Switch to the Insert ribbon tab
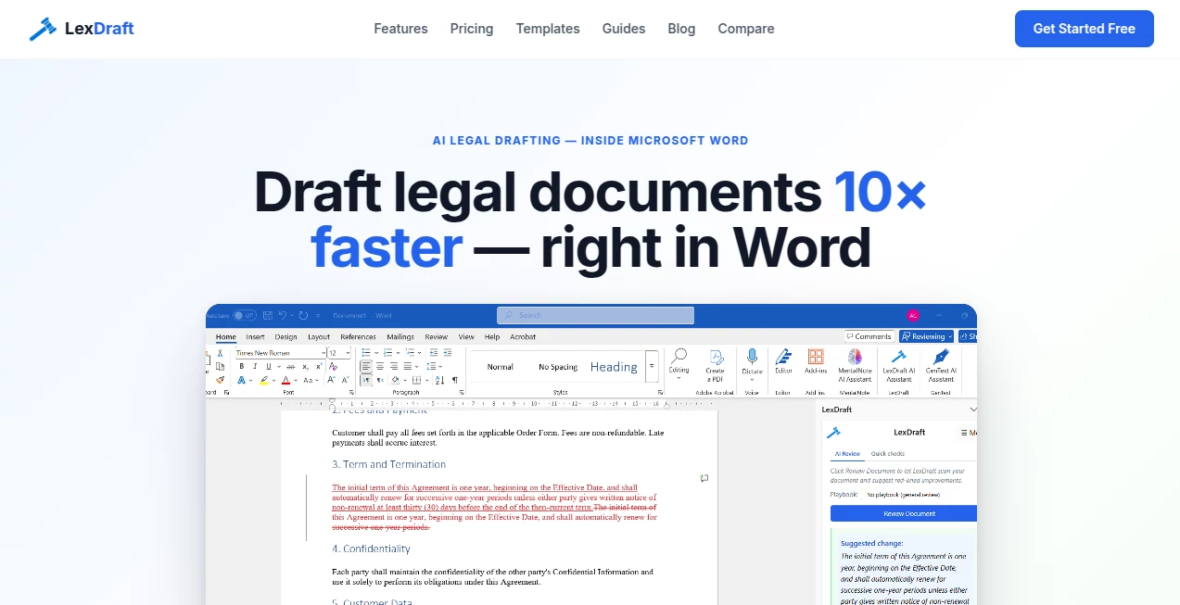 pyautogui.click(x=255, y=337)
